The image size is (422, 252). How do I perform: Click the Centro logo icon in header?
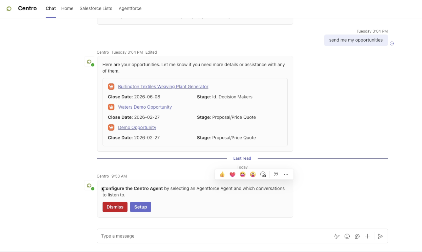point(9,9)
